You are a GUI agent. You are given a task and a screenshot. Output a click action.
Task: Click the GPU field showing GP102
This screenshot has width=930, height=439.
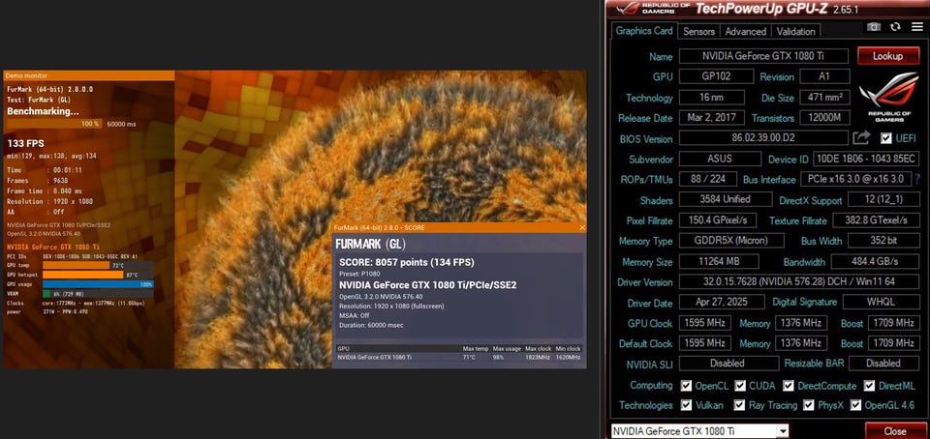[717, 76]
